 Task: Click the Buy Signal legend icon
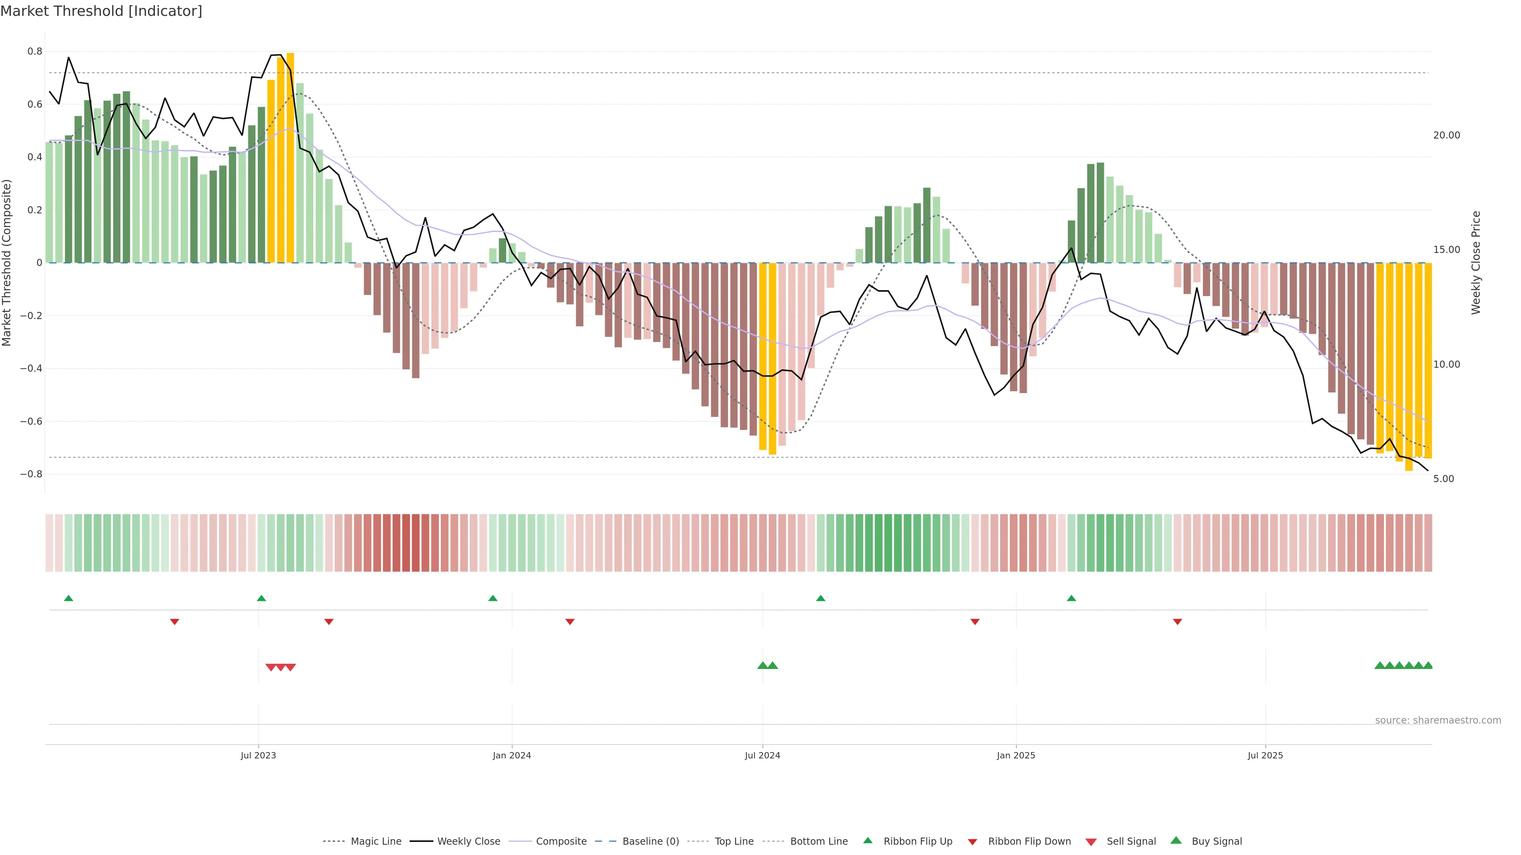point(1176,841)
